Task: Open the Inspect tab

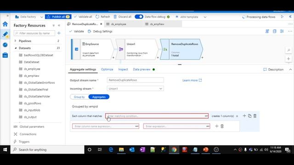Action: tap(123, 69)
